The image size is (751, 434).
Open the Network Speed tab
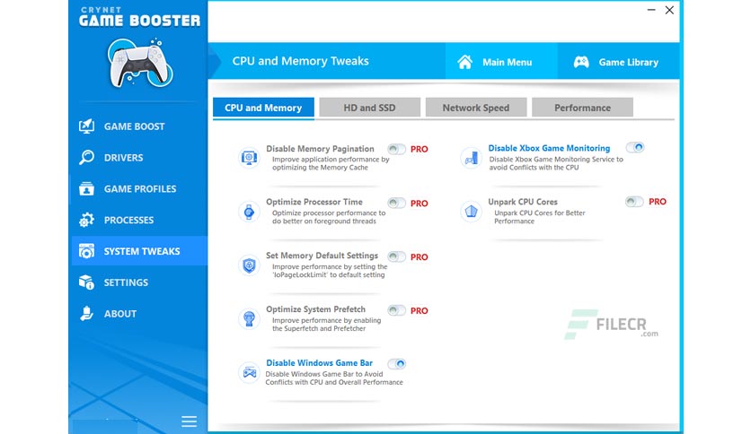476,108
